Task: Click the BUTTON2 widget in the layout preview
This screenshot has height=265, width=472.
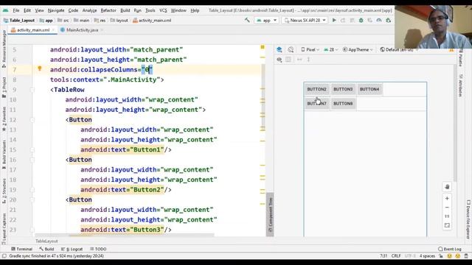Action: 316,89
